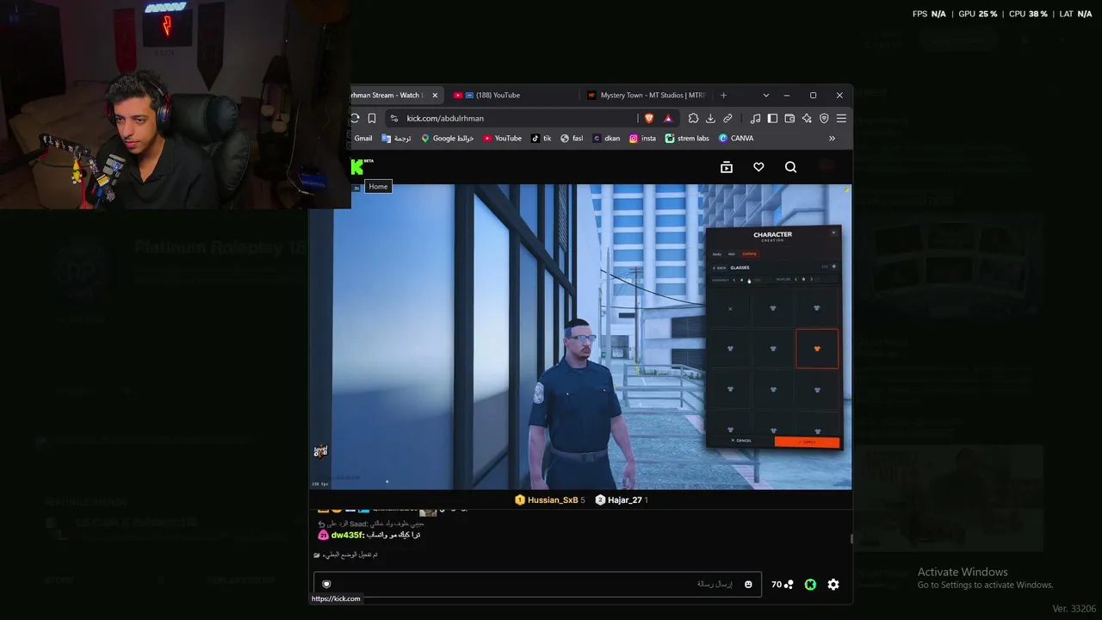The image size is (1102, 620).
Task: Open a new browser tab
Action: [x=723, y=95]
